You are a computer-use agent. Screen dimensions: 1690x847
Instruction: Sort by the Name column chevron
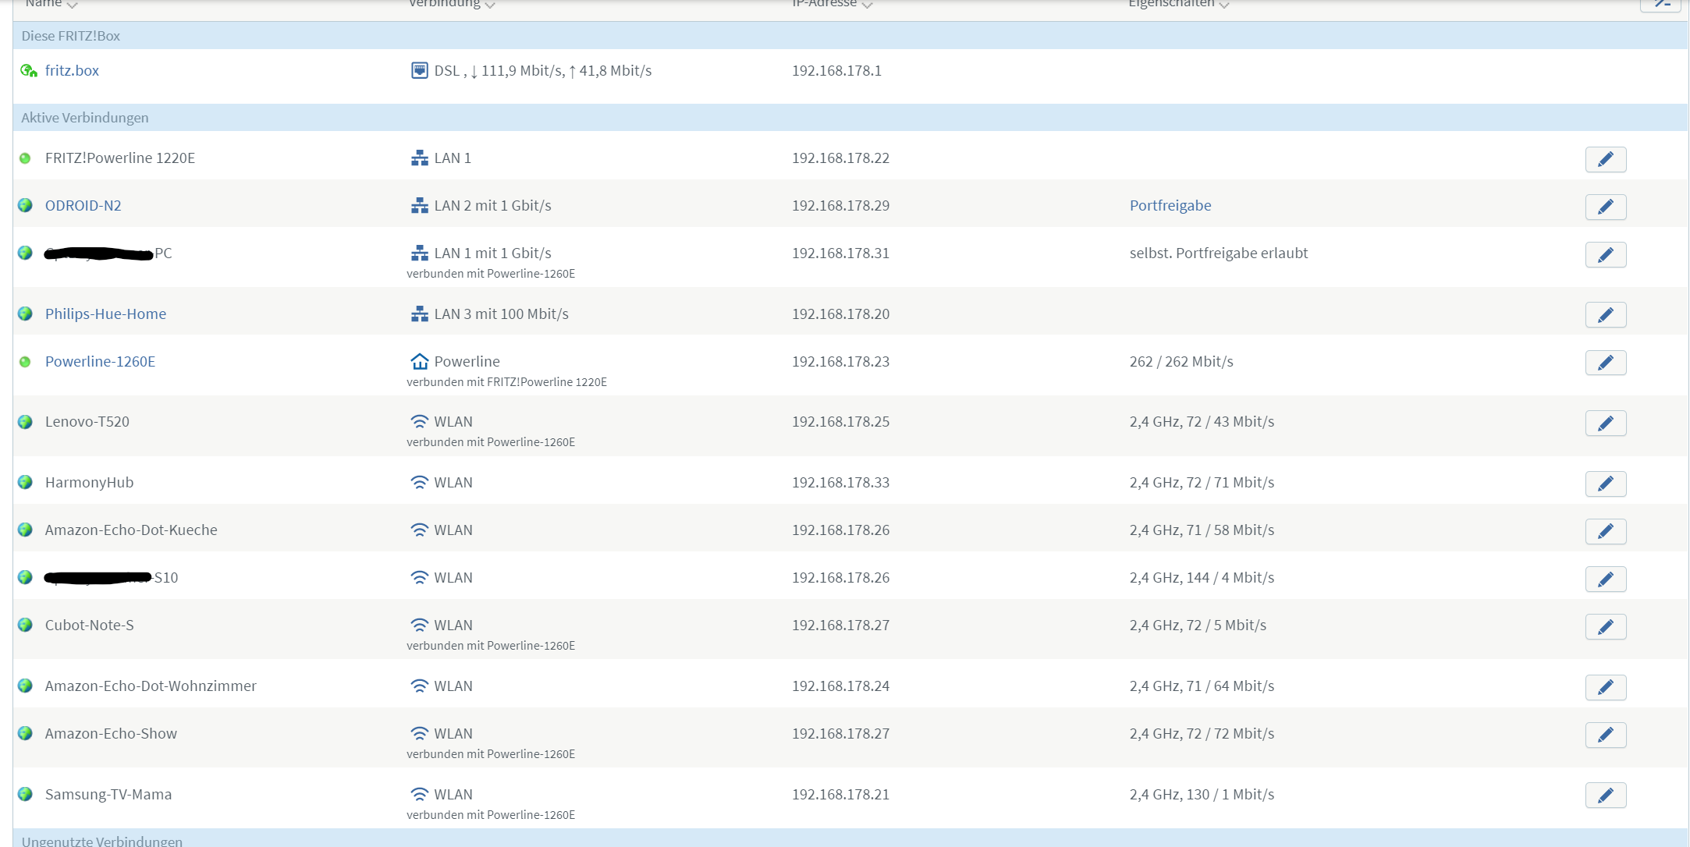tap(73, 5)
